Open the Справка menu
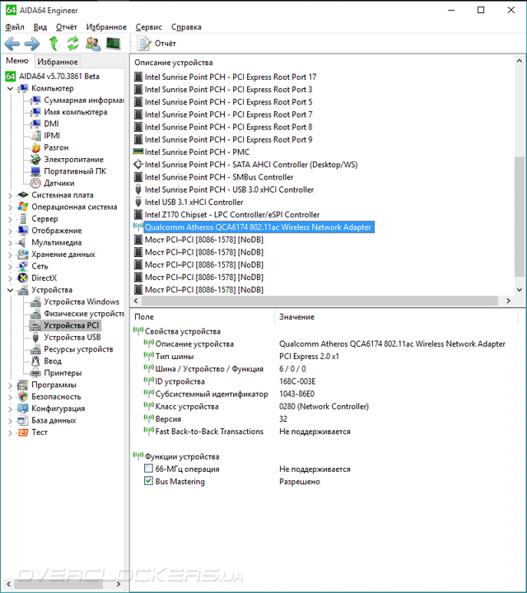The height and width of the screenshot is (593, 527). [186, 27]
